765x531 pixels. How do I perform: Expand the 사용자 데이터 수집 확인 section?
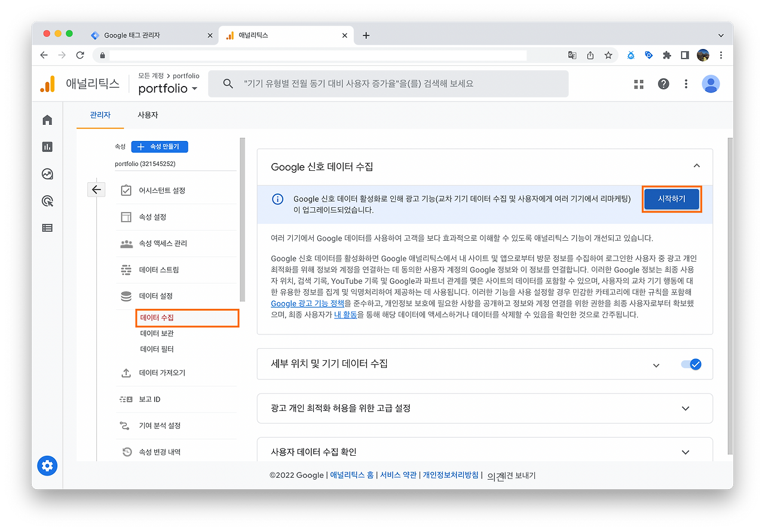click(x=686, y=452)
